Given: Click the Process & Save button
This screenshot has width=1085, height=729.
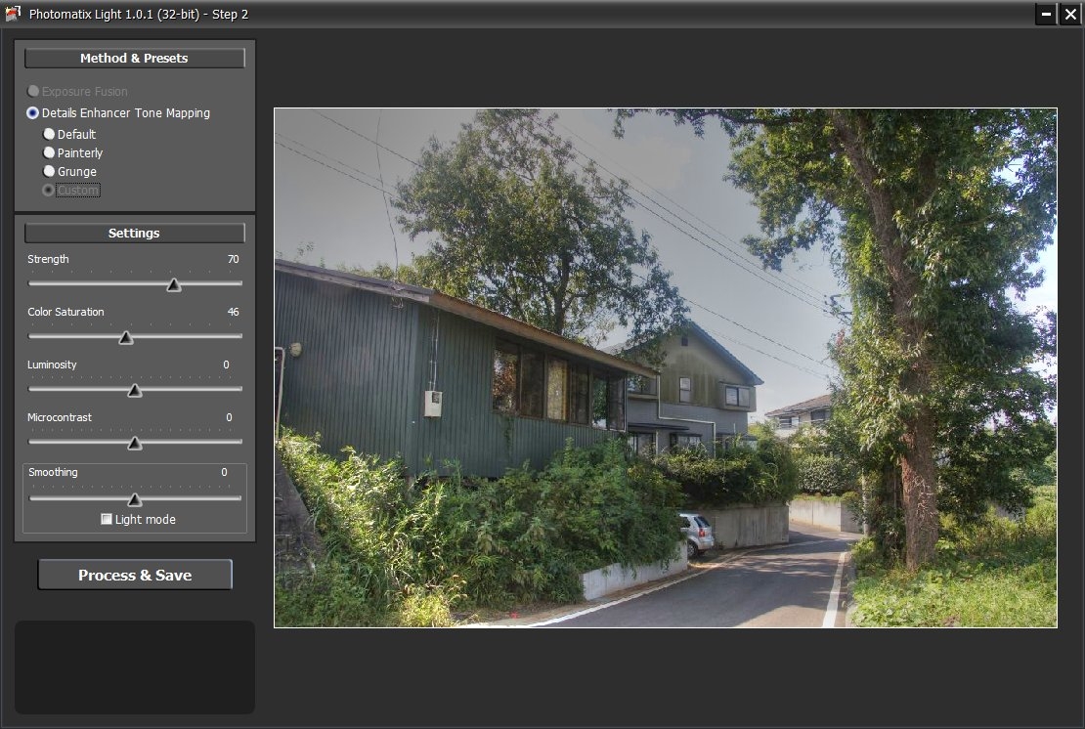Looking at the screenshot, I should point(135,575).
